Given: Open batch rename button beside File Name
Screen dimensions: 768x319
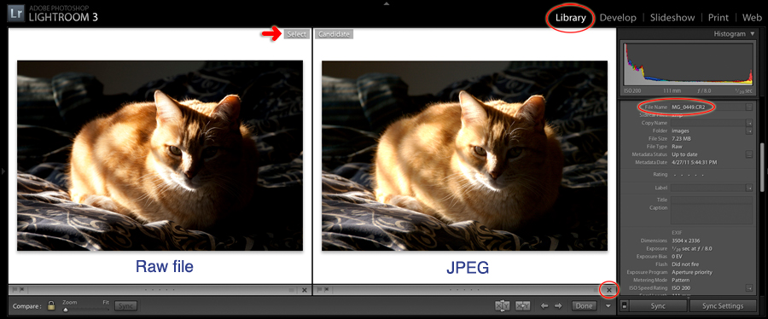Looking at the screenshot, I should click(x=749, y=107).
